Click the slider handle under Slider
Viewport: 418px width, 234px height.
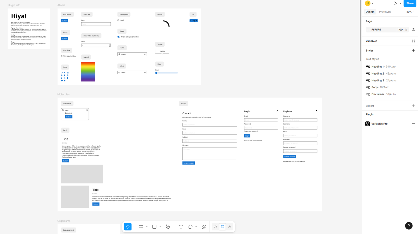point(156,73)
